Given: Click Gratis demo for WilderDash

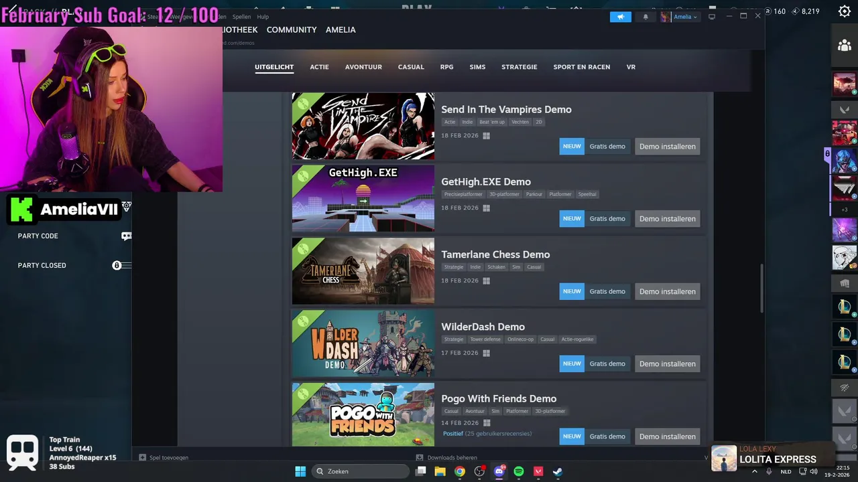Looking at the screenshot, I should (607, 364).
